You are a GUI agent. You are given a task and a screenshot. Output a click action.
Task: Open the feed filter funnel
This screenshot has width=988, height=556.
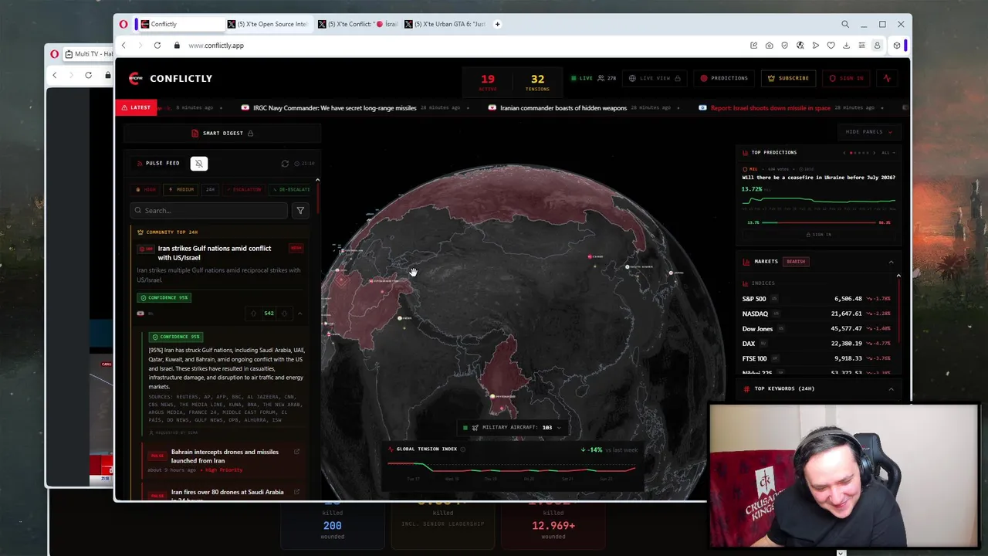click(x=300, y=210)
